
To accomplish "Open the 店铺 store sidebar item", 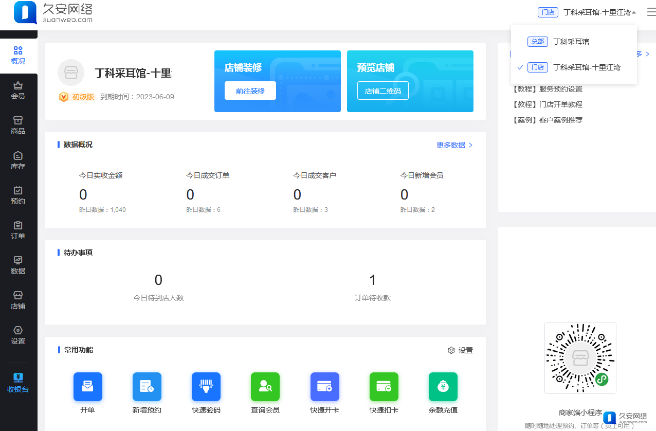I will point(18,300).
